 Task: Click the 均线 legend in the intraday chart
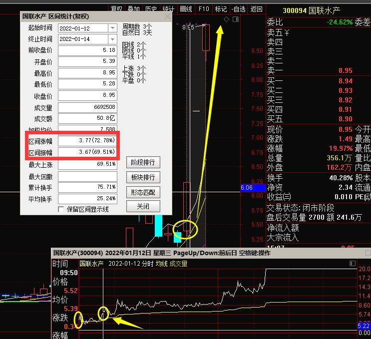[x=161, y=264]
